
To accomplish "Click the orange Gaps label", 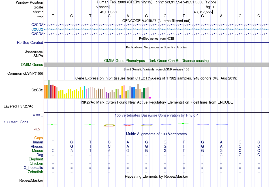I will point(39,138).
